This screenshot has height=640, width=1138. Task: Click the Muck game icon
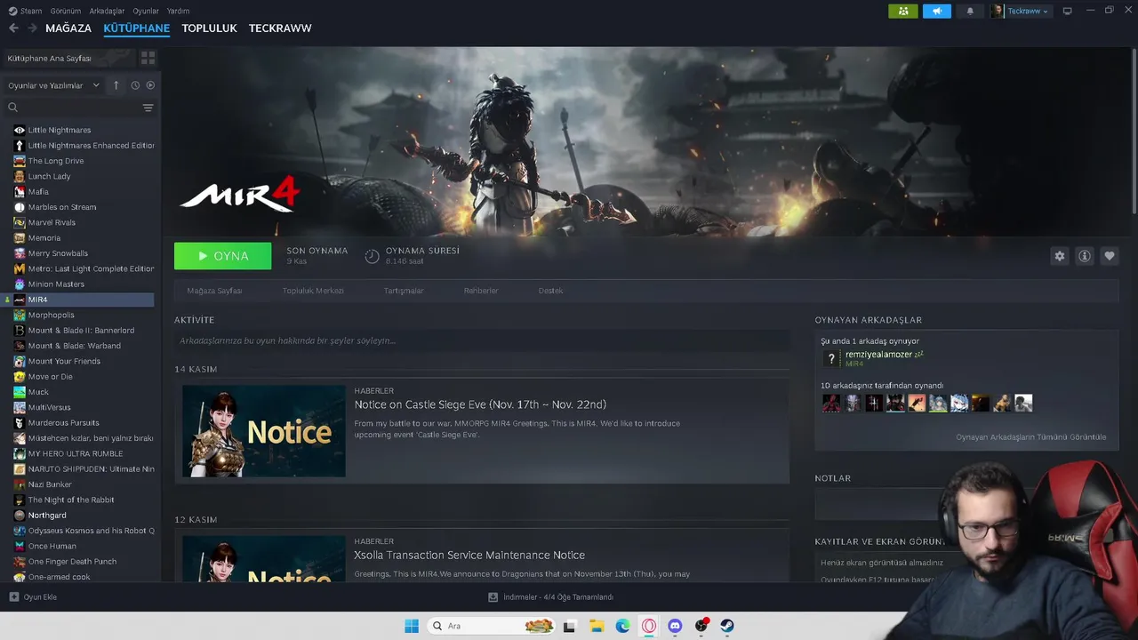pos(20,392)
